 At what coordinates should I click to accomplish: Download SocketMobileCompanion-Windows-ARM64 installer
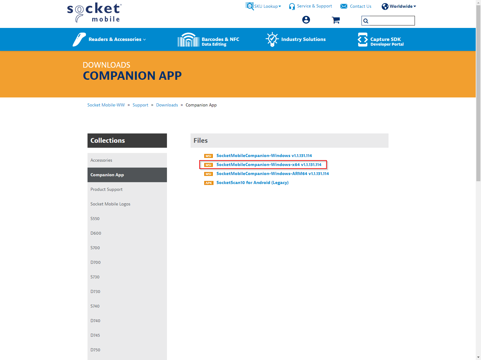tap(272, 173)
